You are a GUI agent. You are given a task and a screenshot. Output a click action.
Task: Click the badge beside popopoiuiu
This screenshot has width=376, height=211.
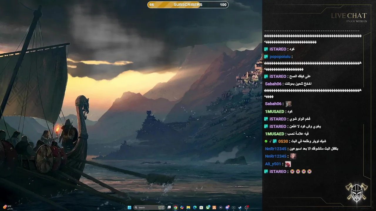click(x=266, y=57)
